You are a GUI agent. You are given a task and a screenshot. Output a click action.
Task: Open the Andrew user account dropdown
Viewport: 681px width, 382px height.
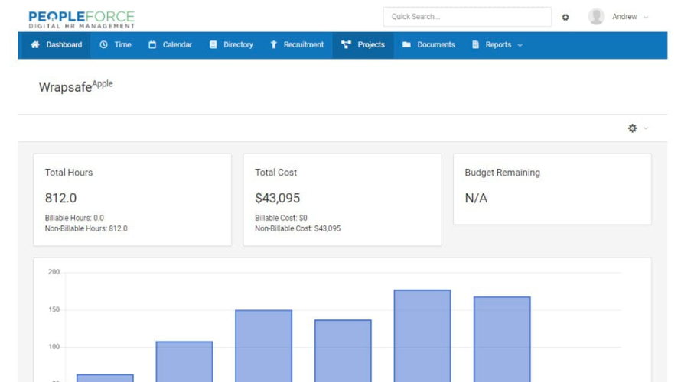pos(630,17)
